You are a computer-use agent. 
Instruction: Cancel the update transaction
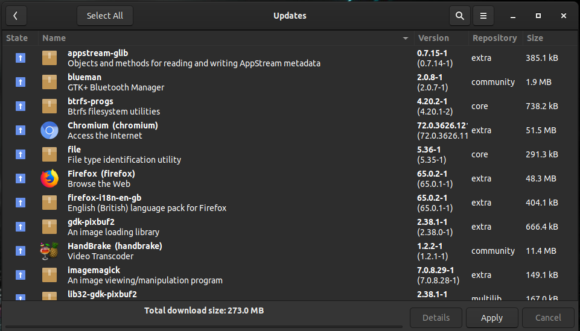(x=548, y=318)
